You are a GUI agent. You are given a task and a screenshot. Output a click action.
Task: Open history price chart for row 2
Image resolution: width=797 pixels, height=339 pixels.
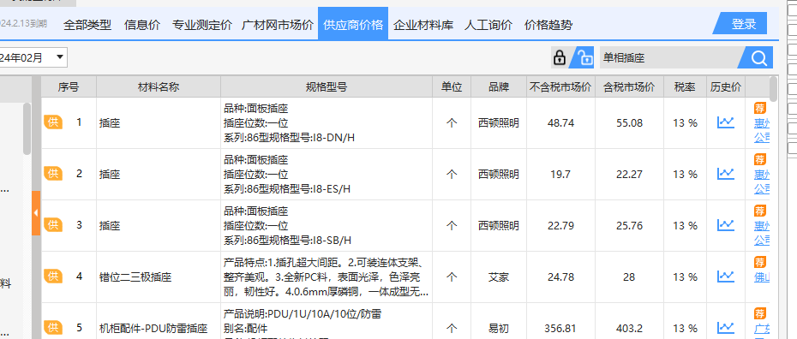725,174
